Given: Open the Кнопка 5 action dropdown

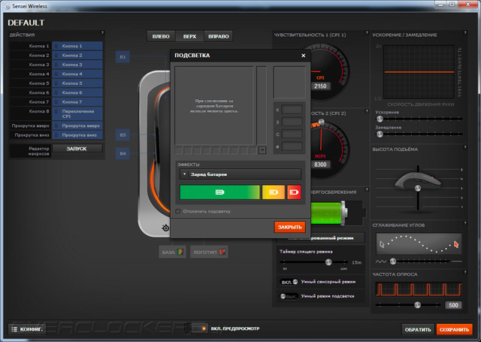Looking at the screenshot, I should (x=77, y=83).
